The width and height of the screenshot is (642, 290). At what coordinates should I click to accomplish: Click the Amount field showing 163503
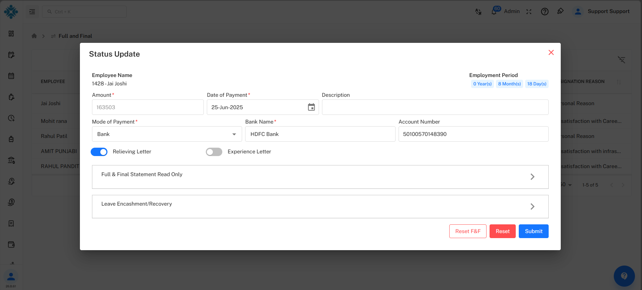coord(148,107)
